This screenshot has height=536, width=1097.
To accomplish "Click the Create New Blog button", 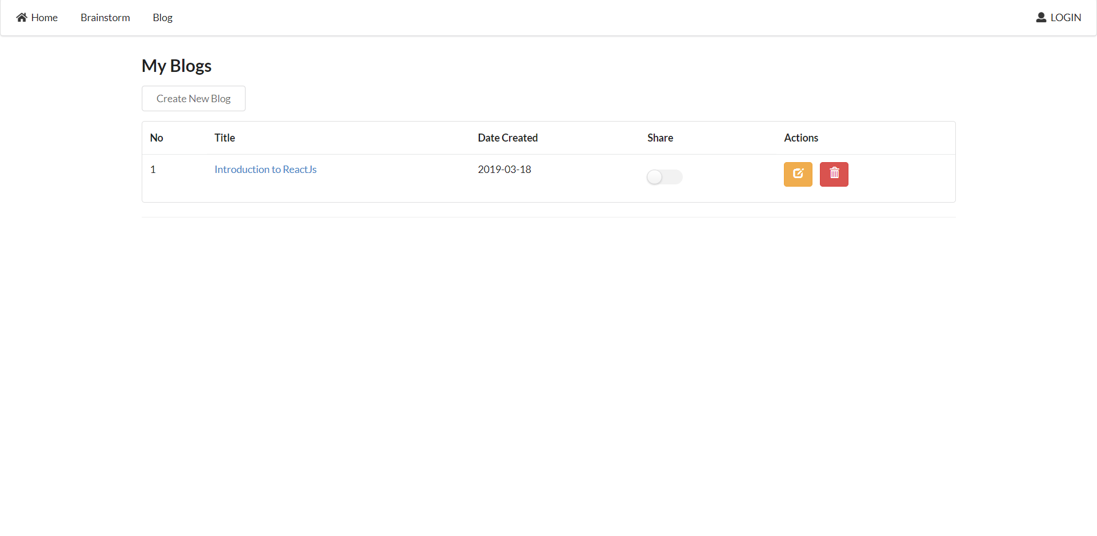I will coord(194,98).
